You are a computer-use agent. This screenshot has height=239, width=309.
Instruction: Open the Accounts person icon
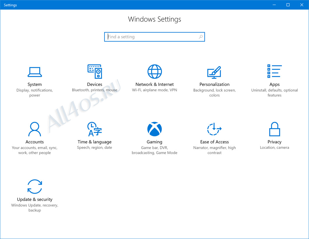tap(35, 129)
